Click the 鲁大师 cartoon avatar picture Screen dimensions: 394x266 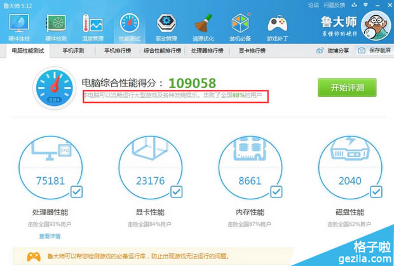376,25
